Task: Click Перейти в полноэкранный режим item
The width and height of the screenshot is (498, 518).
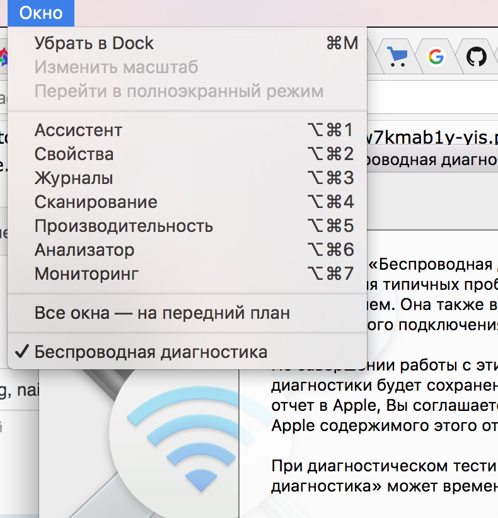Action: click(178, 91)
